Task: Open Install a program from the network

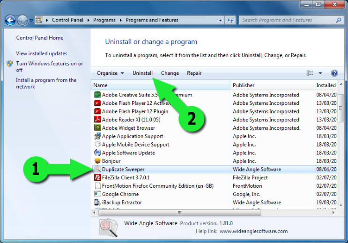Action: pyautogui.click(x=46, y=83)
